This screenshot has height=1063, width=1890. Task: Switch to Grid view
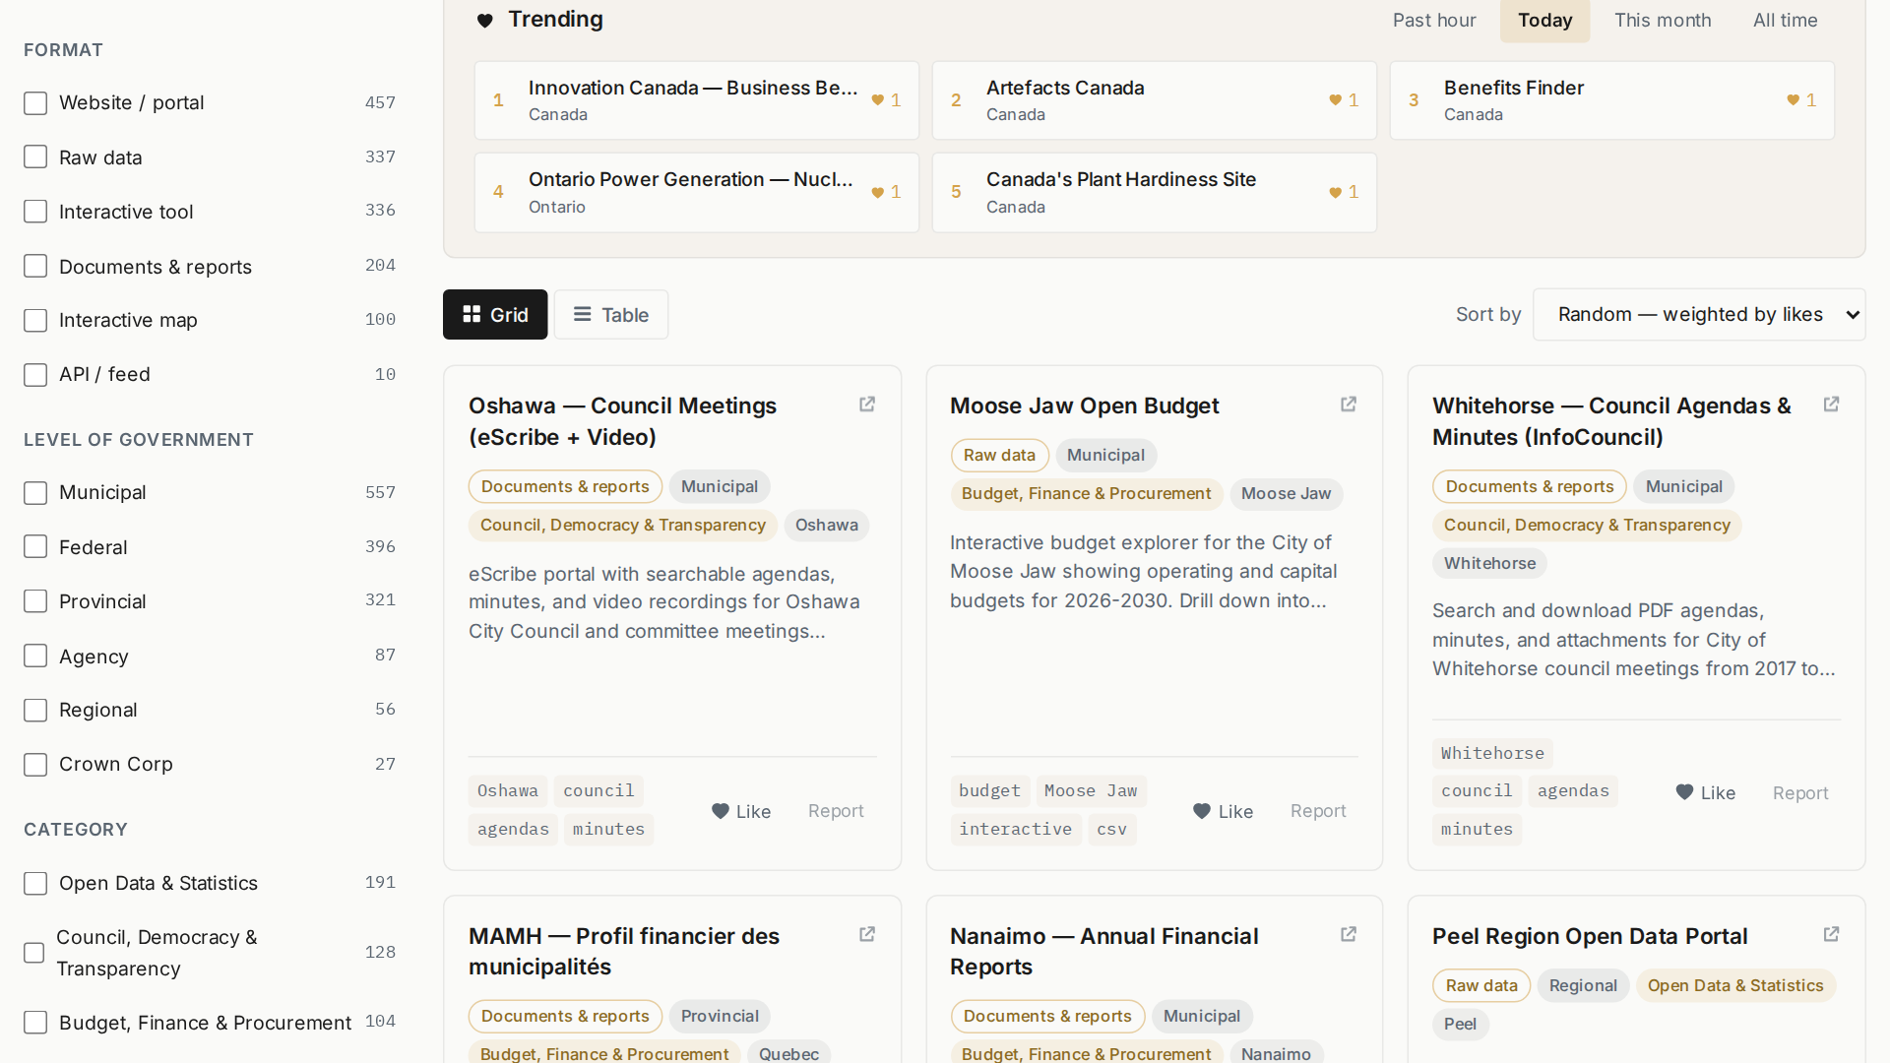pos(495,315)
